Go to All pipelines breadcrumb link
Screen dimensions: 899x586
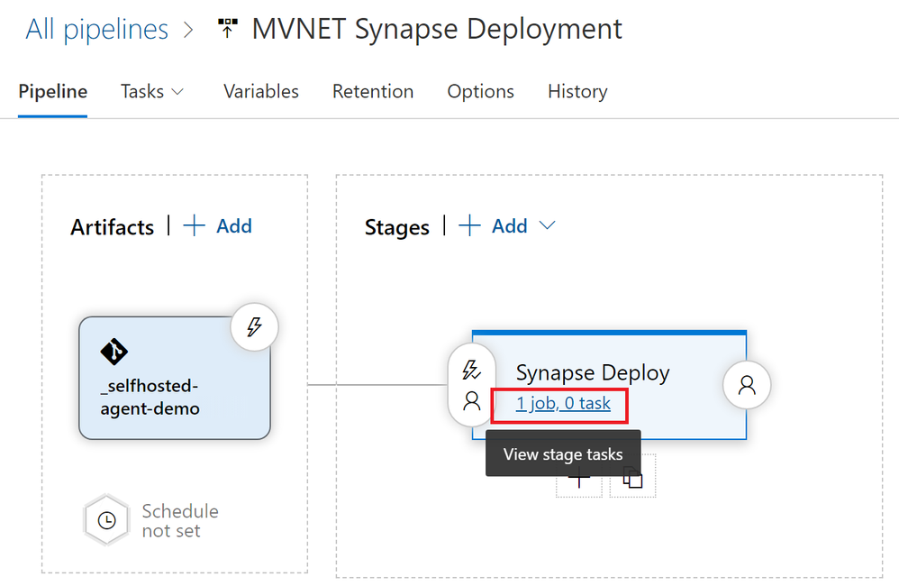(x=96, y=29)
